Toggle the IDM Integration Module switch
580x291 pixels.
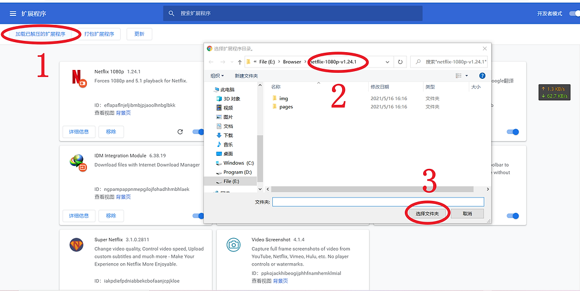coord(199,216)
